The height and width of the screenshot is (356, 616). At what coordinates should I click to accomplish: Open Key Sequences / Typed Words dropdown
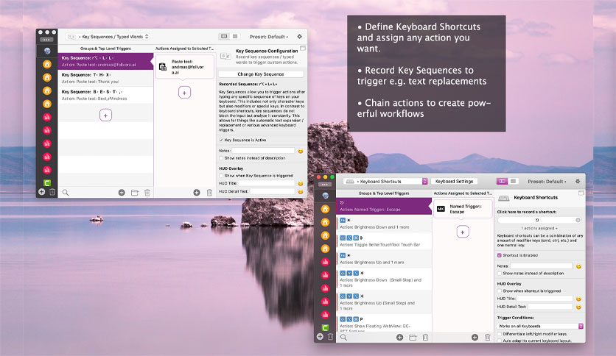108,37
